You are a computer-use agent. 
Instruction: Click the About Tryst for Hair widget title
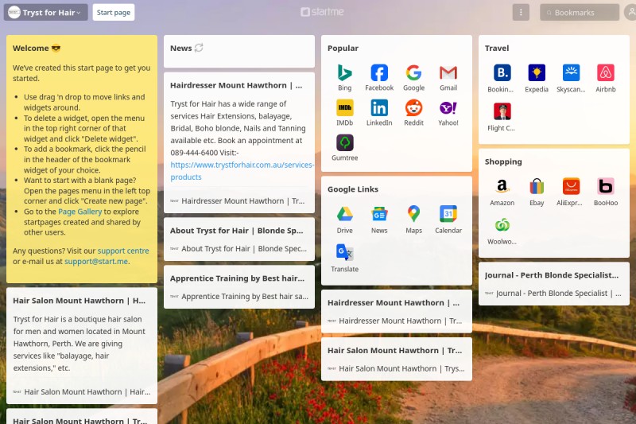point(236,231)
